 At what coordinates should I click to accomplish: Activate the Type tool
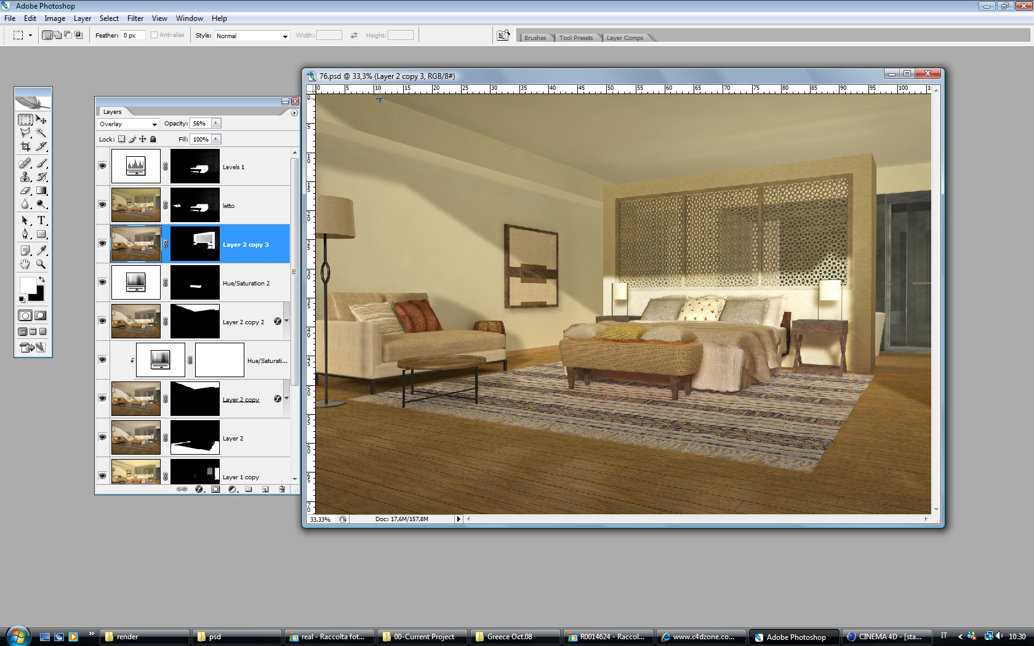click(41, 221)
